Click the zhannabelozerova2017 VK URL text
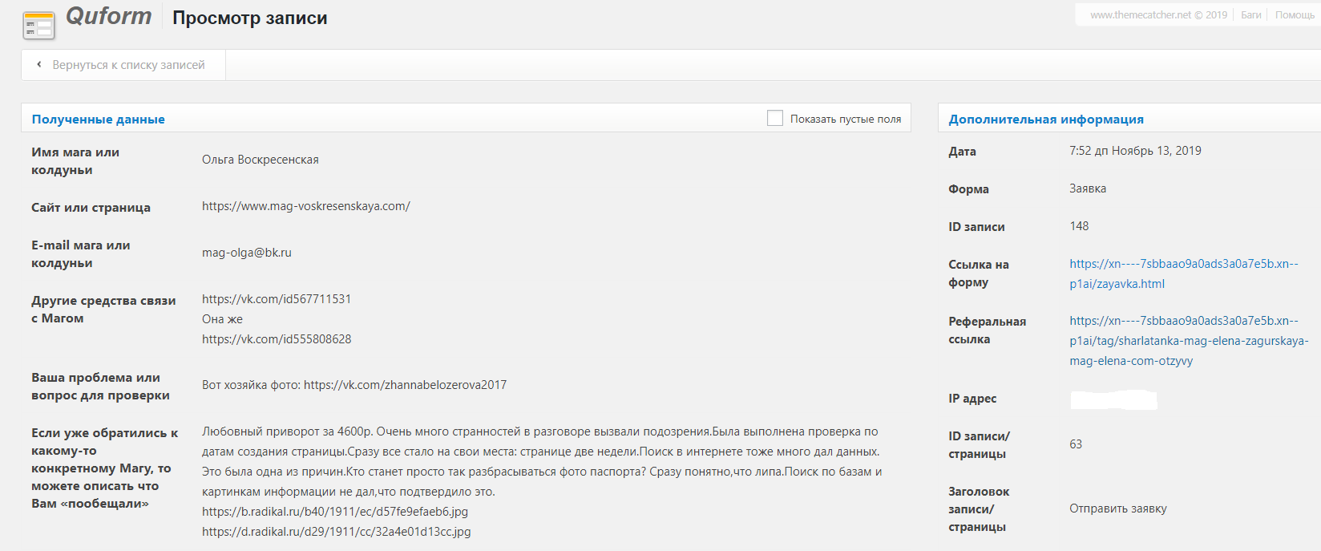Image resolution: width=1321 pixels, height=551 pixels. click(405, 385)
